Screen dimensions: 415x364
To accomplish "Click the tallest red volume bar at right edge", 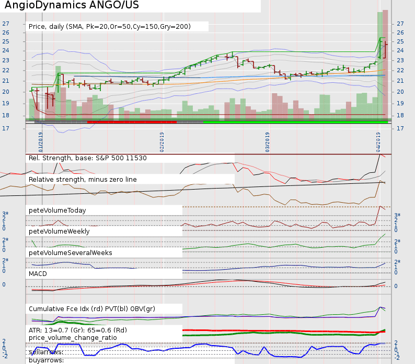I will click(385, 64).
